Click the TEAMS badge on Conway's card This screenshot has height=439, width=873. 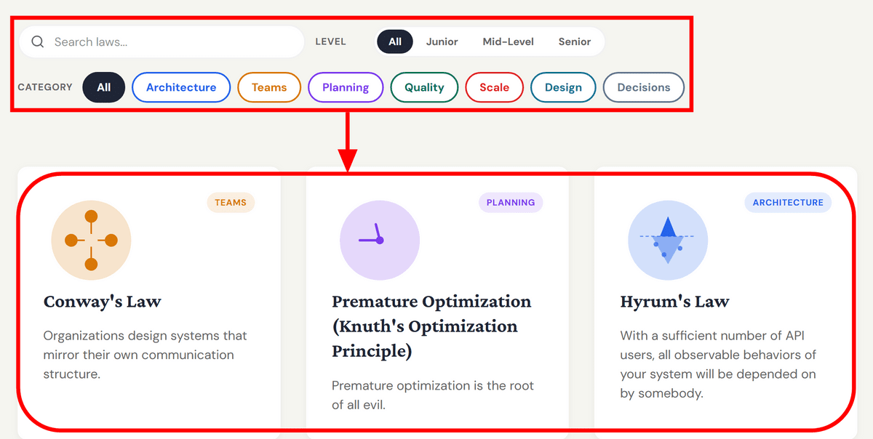[231, 203]
